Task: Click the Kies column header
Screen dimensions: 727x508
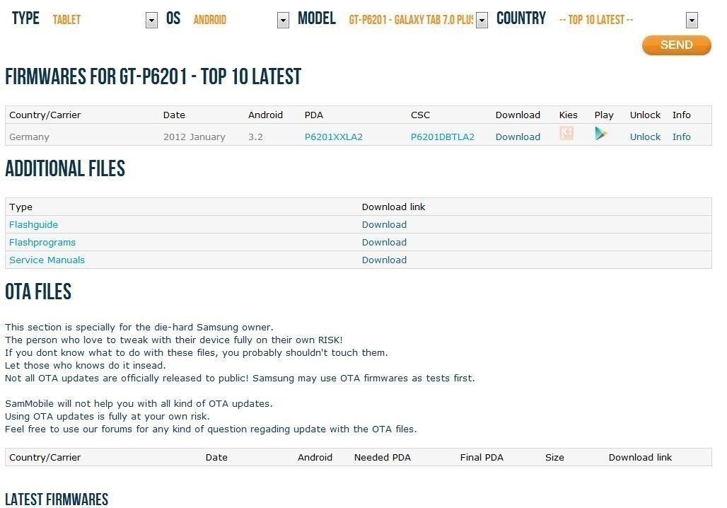Action: click(568, 115)
